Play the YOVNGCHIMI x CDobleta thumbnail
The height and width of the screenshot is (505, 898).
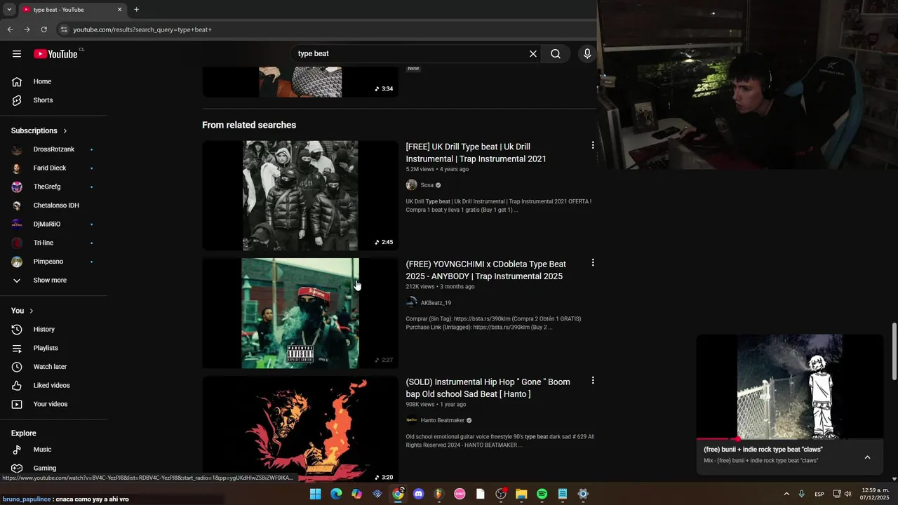pyautogui.click(x=300, y=314)
